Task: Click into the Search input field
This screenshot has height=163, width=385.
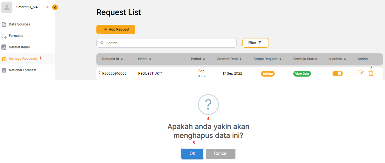Action: click(x=169, y=43)
